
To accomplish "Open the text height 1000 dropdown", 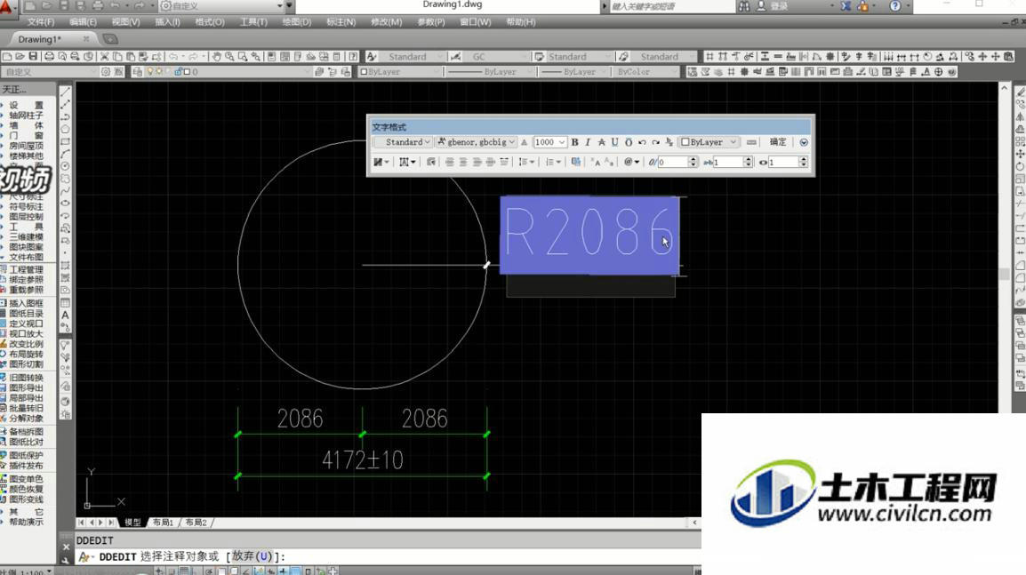I will click(549, 142).
